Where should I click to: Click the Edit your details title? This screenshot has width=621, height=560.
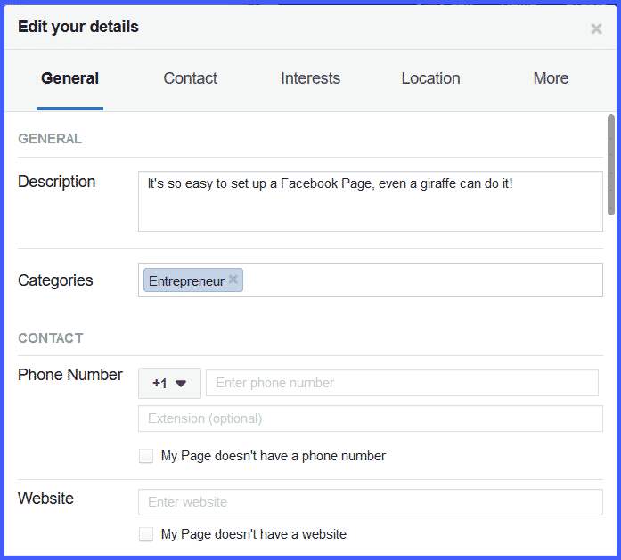tap(78, 27)
